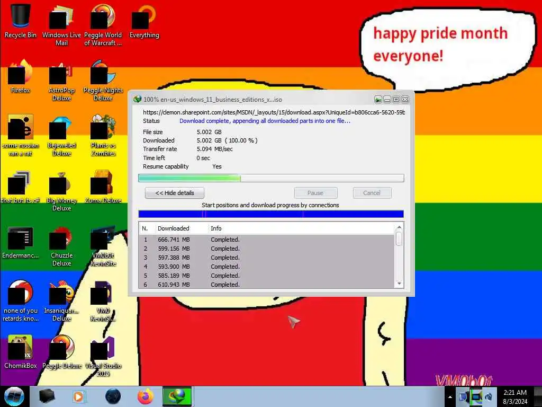This screenshot has height=407, width=542.
Task: Click the sharepoint download URL text
Action: [274, 112]
